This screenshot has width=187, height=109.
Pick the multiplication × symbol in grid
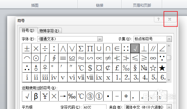[x=36, y=48]
